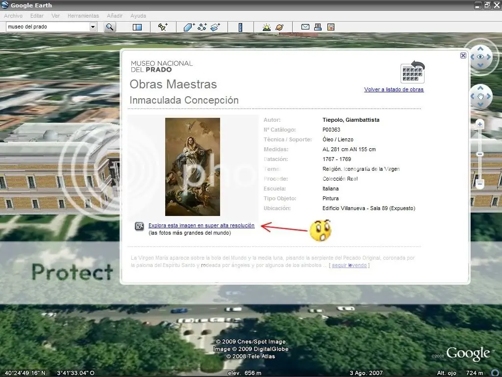Click the zoom slider handle
This screenshot has height=377, width=502.
pos(479,154)
